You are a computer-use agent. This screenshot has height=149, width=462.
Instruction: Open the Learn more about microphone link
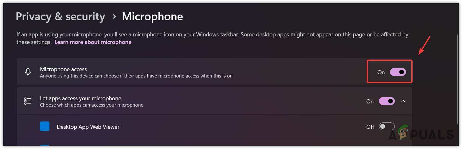[x=93, y=42]
